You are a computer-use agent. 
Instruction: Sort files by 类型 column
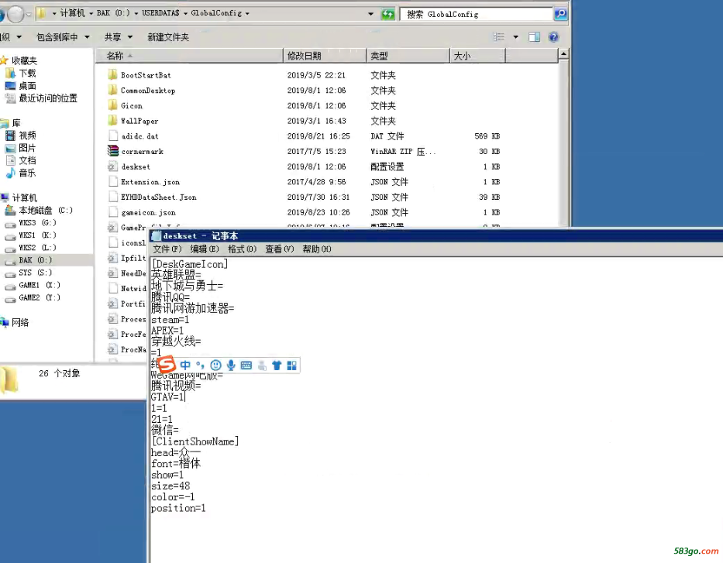(x=408, y=56)
